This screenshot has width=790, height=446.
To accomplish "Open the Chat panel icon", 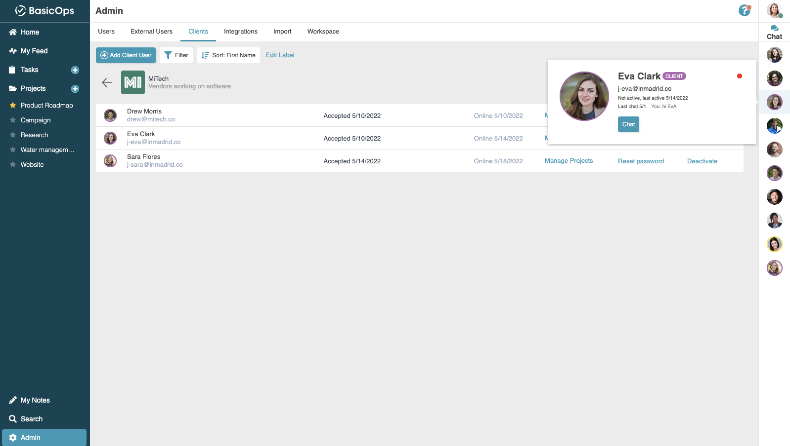I will pyautogui.click(x=774, y=33).
